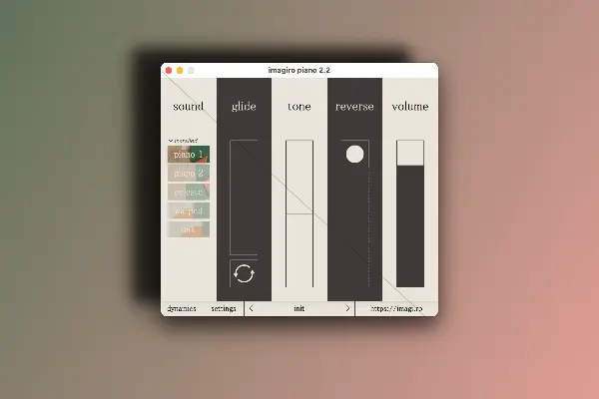Go to previous preset with left arrow

(251, 308)
